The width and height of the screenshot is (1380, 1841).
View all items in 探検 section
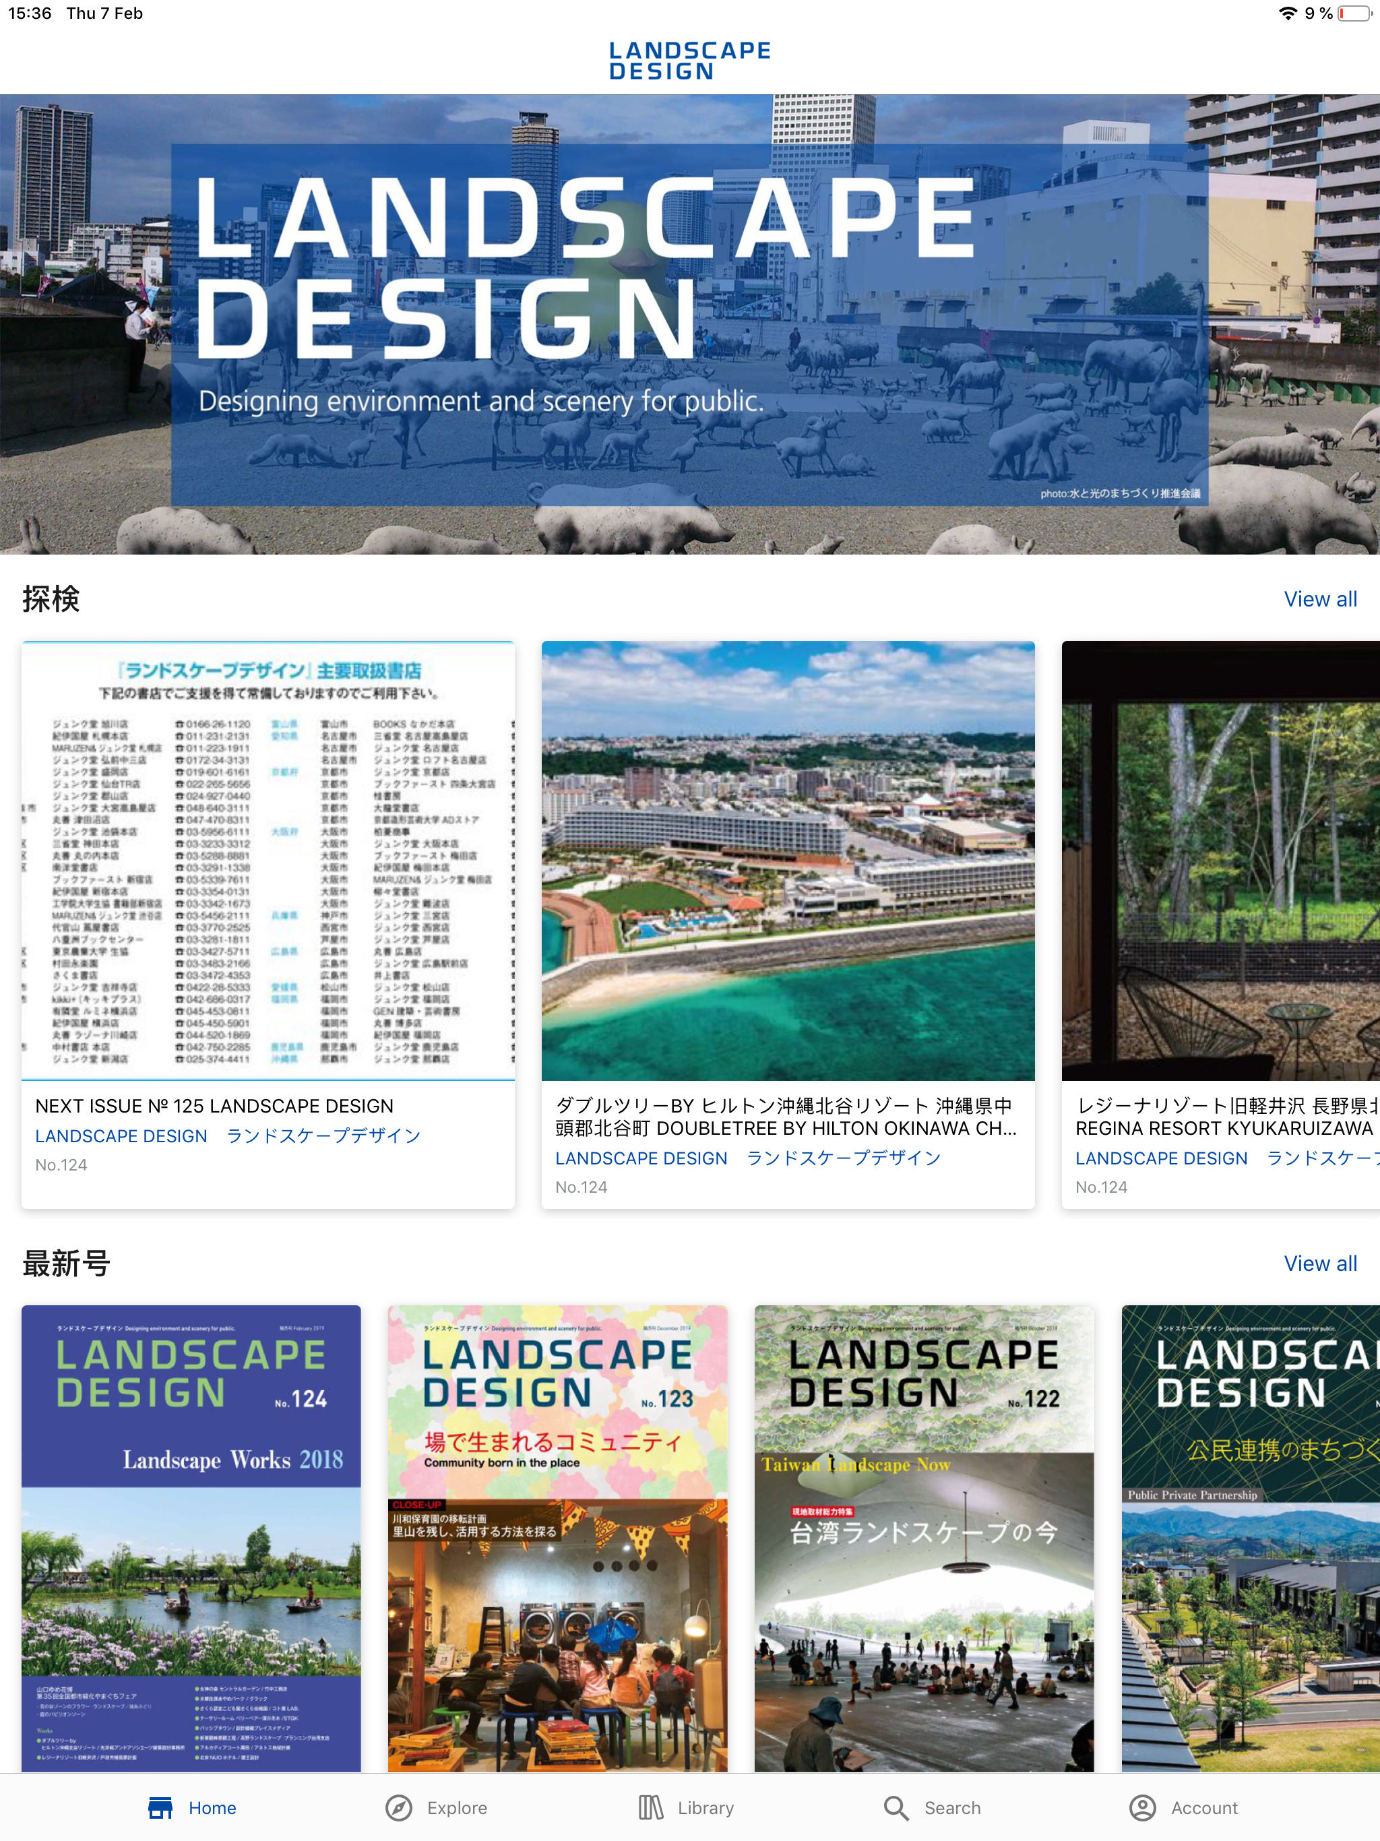pos(1320,599)
